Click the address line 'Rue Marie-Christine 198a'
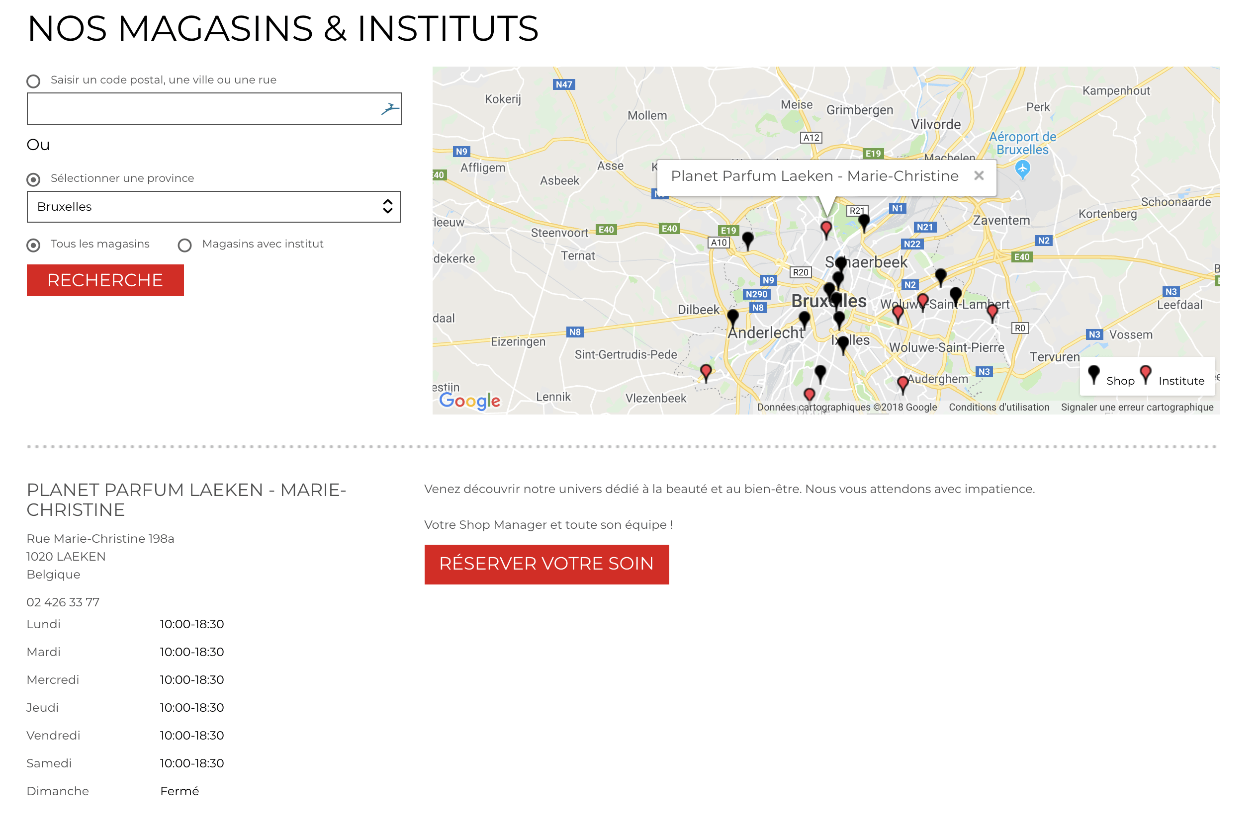 [x=100, y=539]
